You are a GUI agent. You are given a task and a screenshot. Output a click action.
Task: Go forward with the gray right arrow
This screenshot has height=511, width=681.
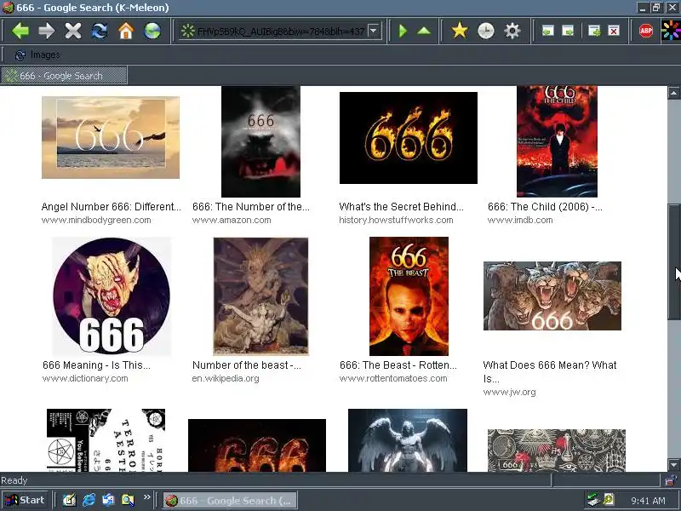47,31
